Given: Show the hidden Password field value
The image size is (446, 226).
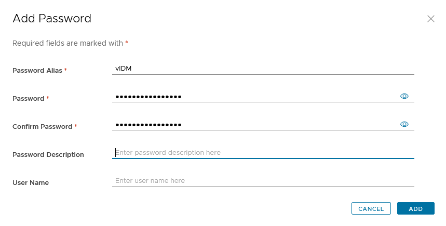Looking at the screenshot, I should 404,96.
